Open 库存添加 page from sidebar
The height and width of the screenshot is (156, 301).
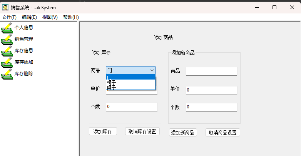tap(24, 62)
